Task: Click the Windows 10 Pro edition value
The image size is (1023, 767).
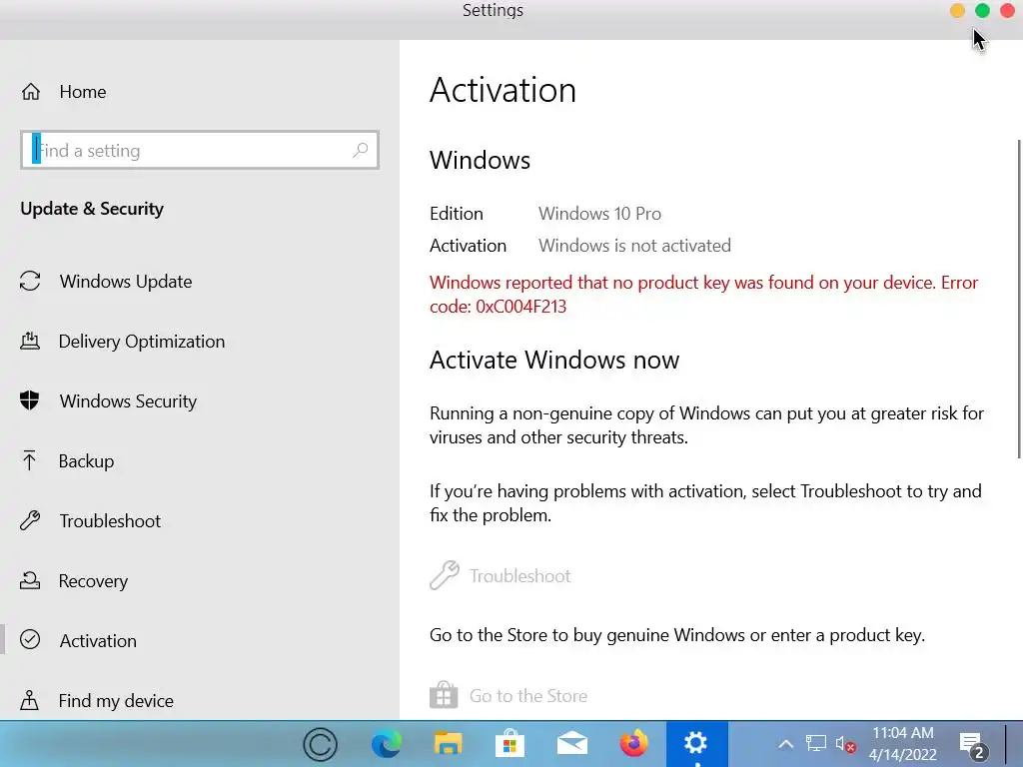Action: click(x=599, y=214)
